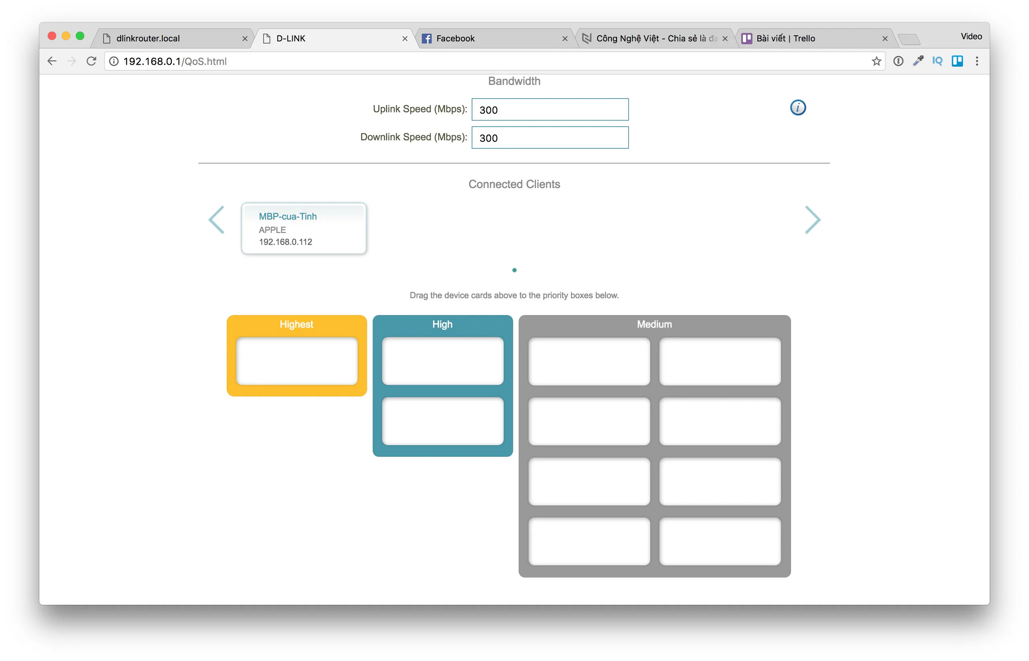The width and height of the screenshot is (1029, 661).
Task: Open the Chrome three-dot menu
Action: tap(977, 61)
